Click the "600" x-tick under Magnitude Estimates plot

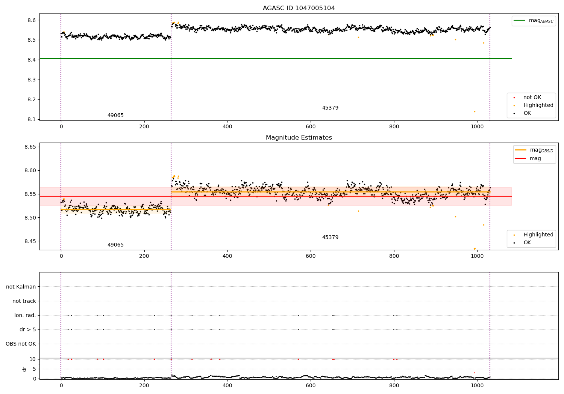tap(311, 256)
